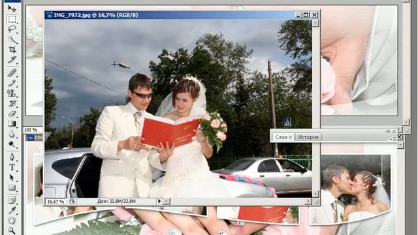Select the Slice tool
This screenshot has height=235, width=418.
12,59
